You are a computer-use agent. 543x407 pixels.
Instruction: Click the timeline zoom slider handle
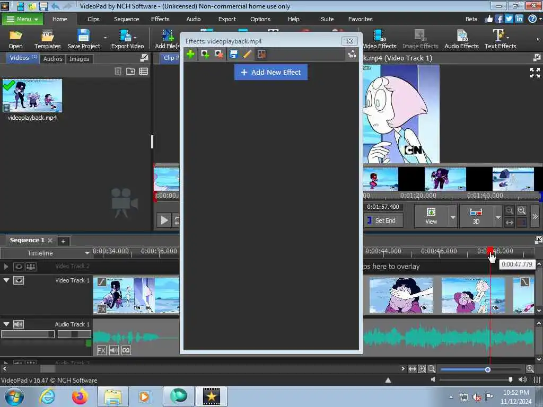coord(488,369)
